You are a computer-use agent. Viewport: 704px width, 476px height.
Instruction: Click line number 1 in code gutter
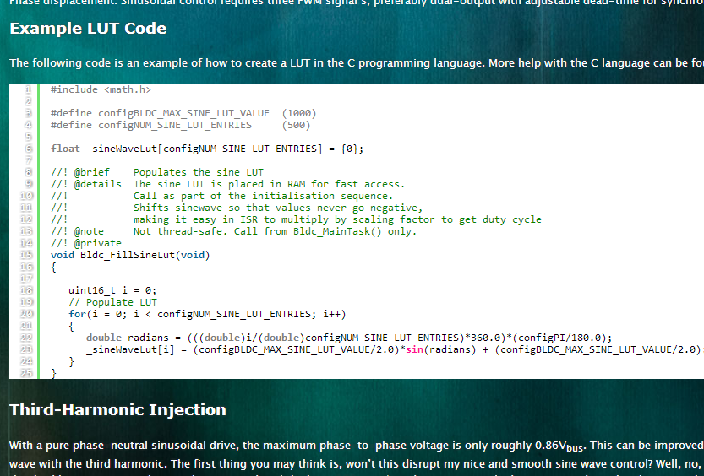[x=28, y=89]
